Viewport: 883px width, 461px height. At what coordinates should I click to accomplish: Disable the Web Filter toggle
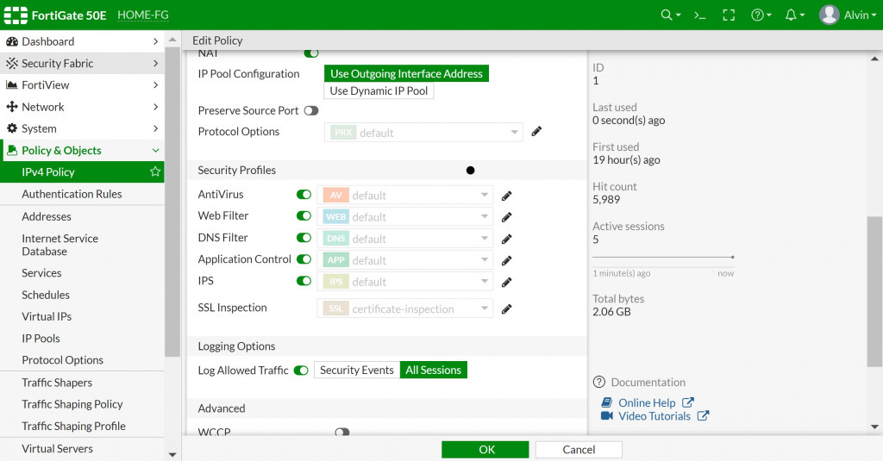tap(304, 215)
